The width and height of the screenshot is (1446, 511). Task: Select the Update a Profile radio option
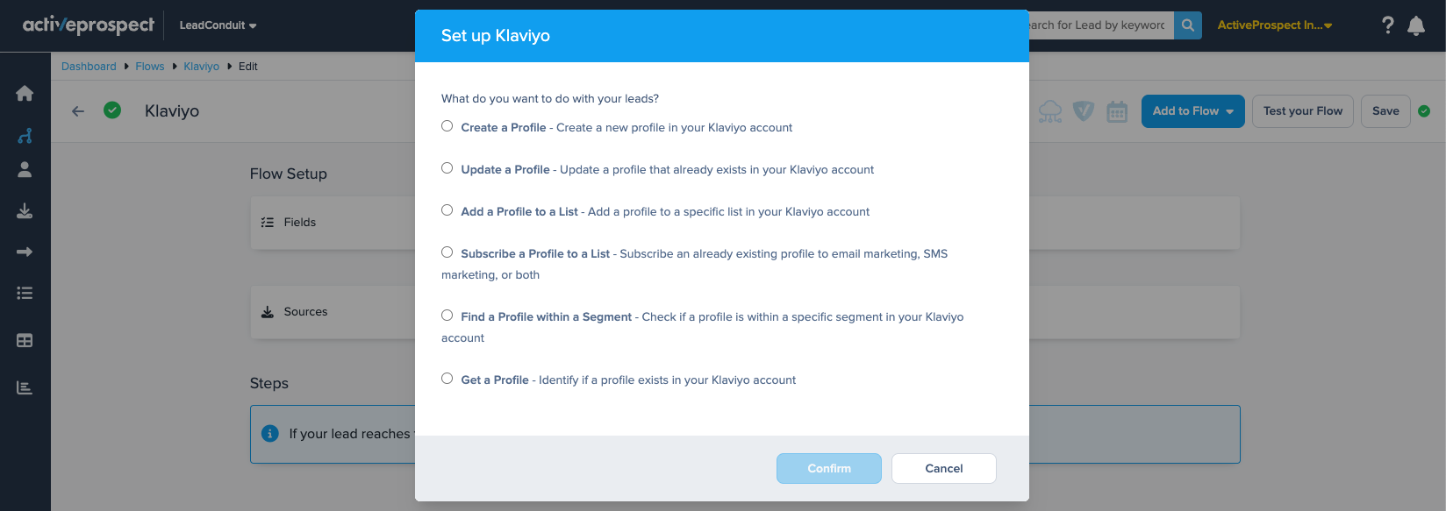click(x=447, y=168)
